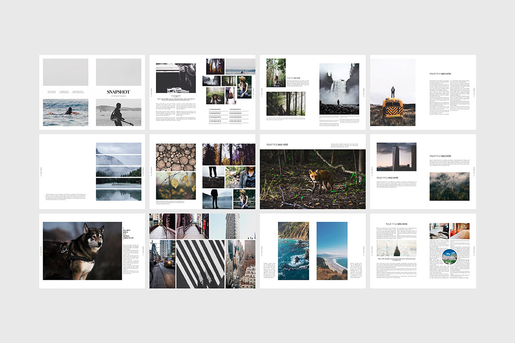Open the guitarist silhouette photo
Viewport: 515px width, 343px height.
click(x=118, y=112)
